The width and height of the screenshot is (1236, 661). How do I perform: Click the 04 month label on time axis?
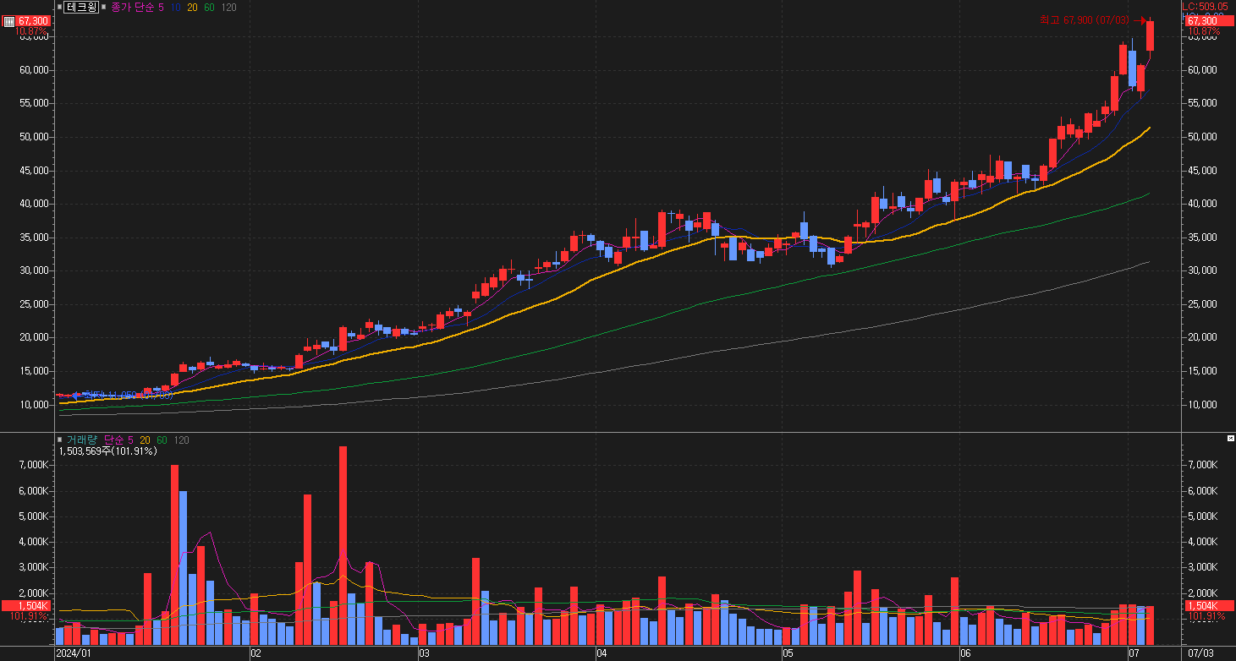[602, 653]
